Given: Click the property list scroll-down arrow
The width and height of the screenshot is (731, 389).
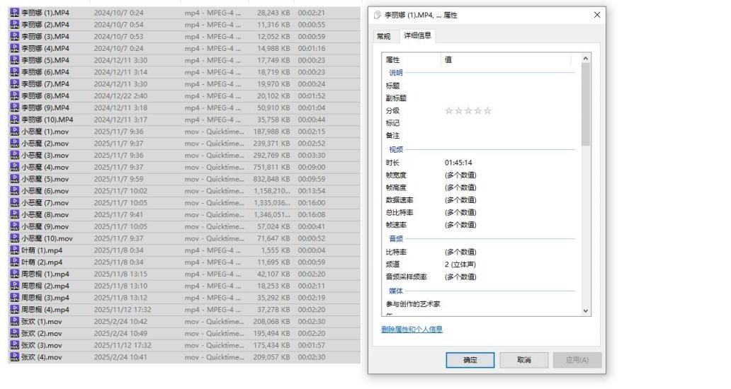Looking at the screenshot, I should pyautogui.click(x=585, y=310).
